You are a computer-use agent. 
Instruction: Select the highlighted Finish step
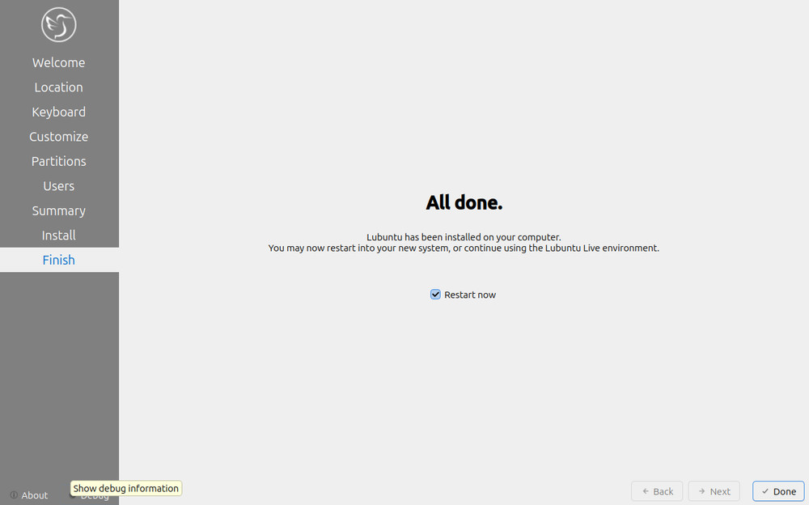coord(59,260)
